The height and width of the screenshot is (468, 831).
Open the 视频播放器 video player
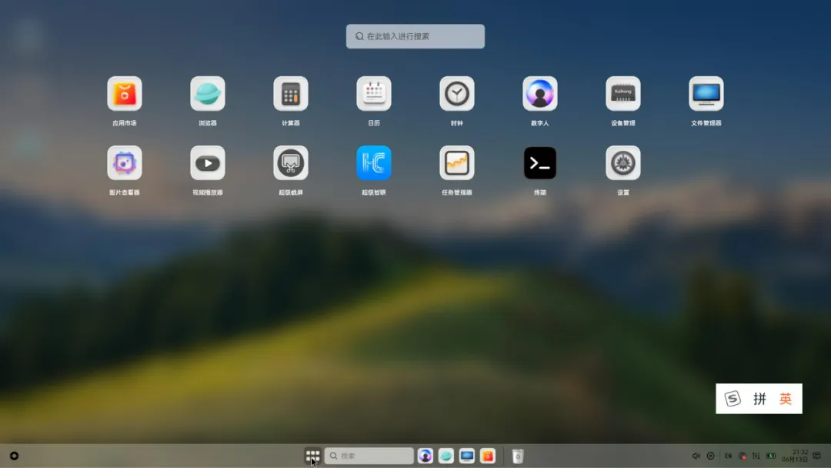pos(208,163)
